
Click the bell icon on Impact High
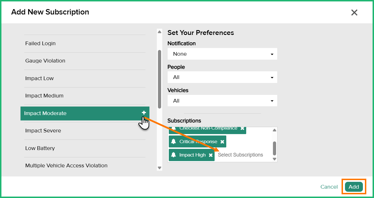coord(173,155)
